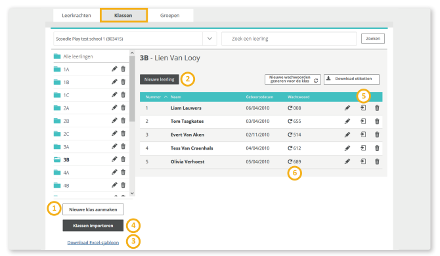Delete class 3B with trash icon
The width and height of the screenshot is (440, 256).
pos(123,159)
